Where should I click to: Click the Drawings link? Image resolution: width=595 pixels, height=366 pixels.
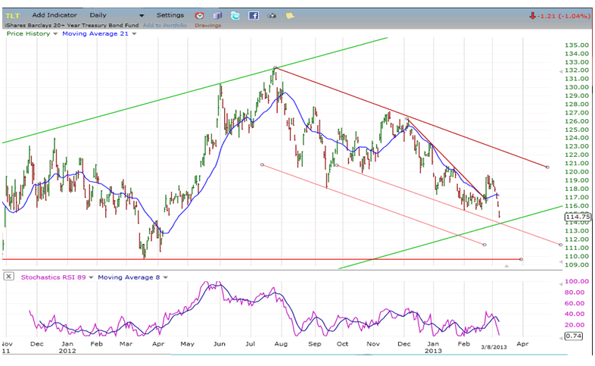point(207,25)
